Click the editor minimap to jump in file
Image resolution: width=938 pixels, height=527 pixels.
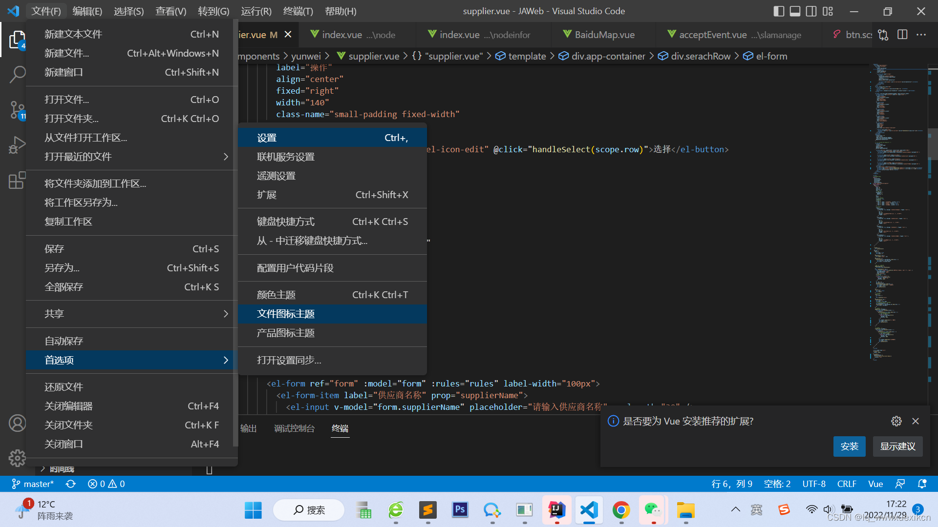[x=899, y=220]
